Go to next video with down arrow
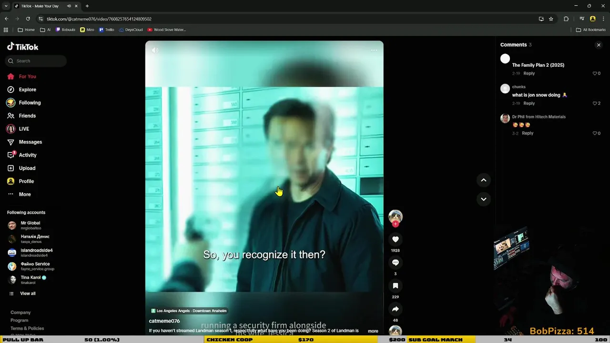Image resolution: width=610 pixels, height=343 pixels. click(483, 199)
